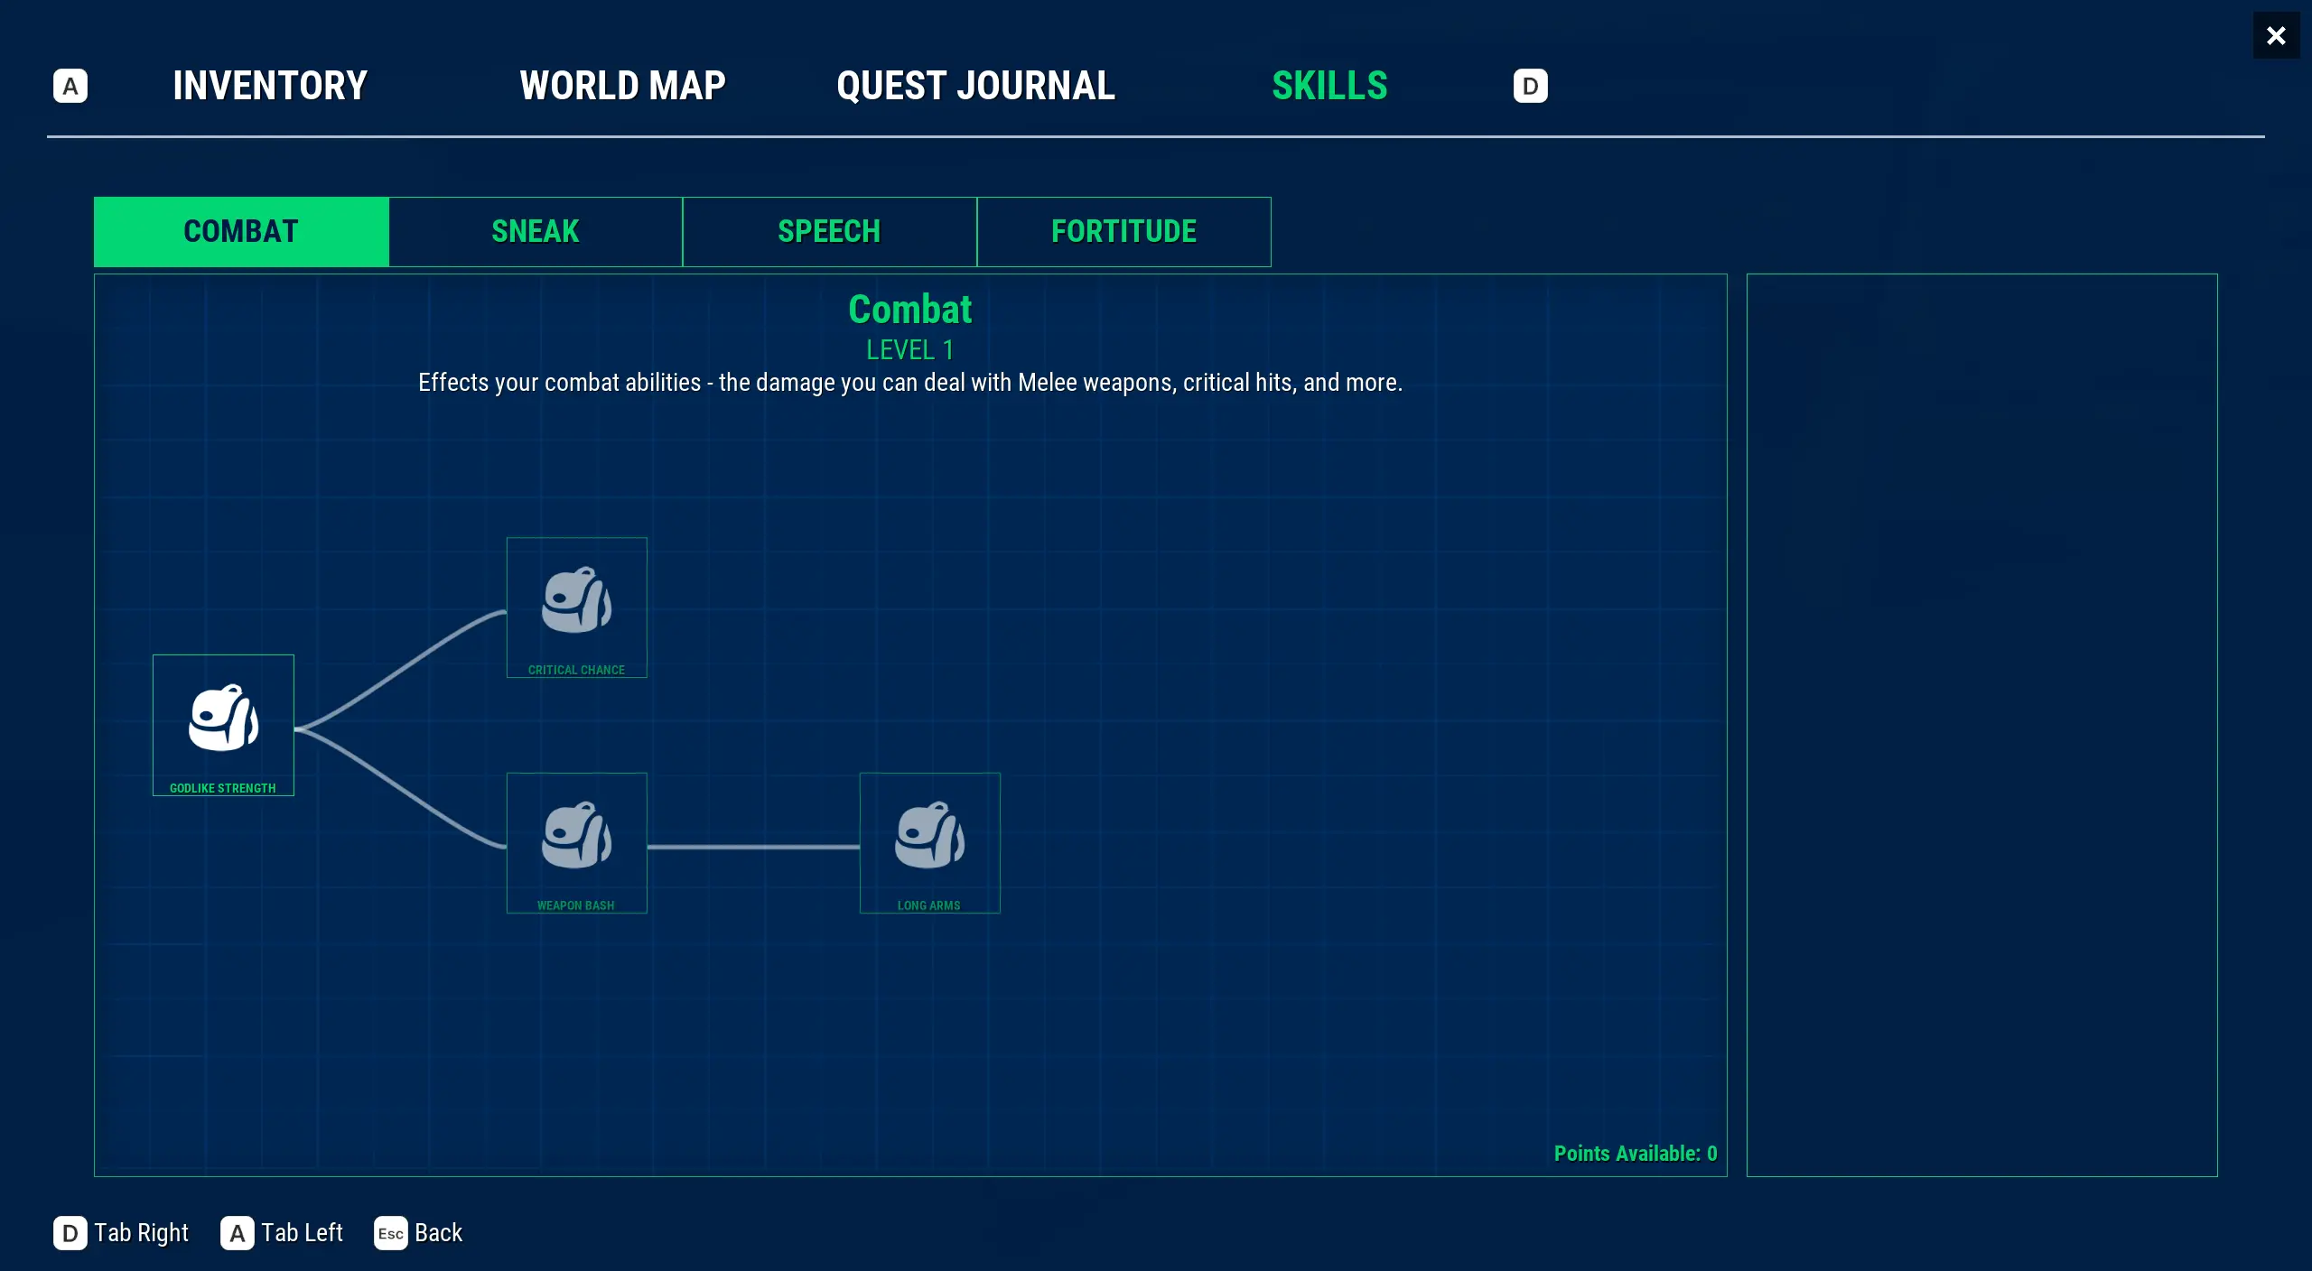Select the Combat skill category

241,232
